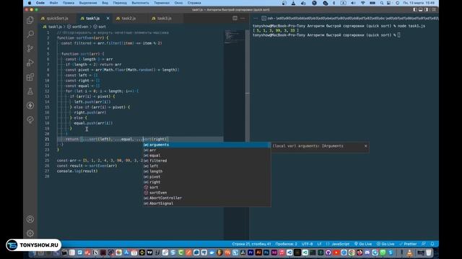
Task: Select the equal suggestion
Action: (x=206, y=155)
